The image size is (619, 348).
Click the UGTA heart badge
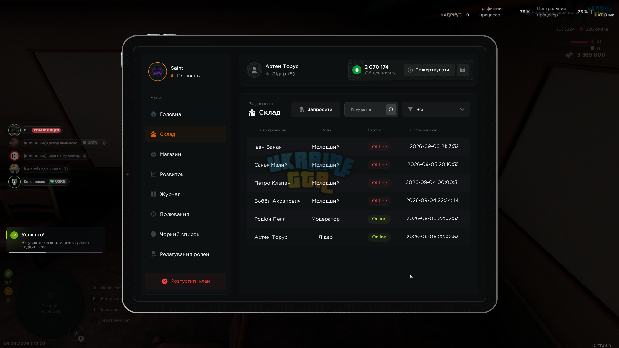tap(90, 143)
